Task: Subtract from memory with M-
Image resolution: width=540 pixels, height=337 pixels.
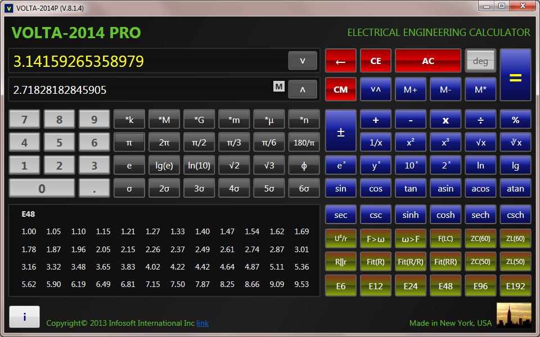Action: pyautogui.click(x=445, y=89)
